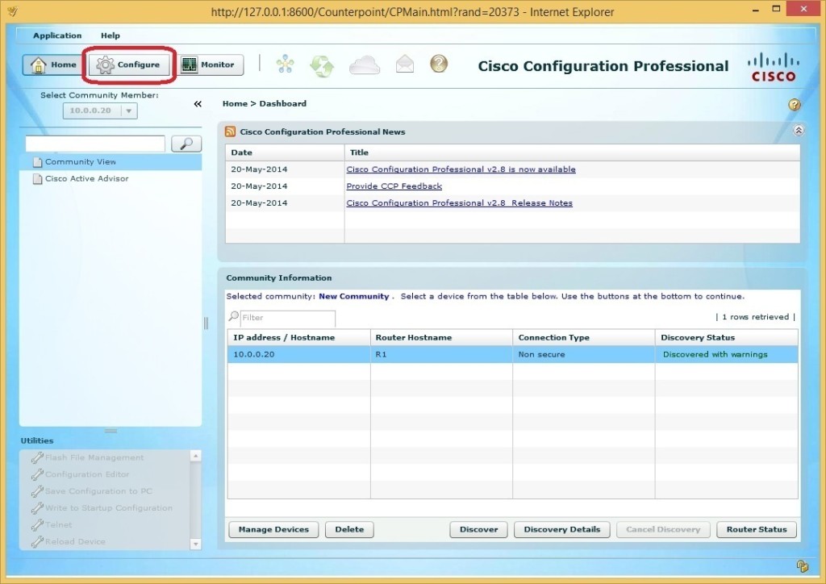Image resolution: width=826 pixels, height=584 pixels.
Task: Select the cloud deliver-configuration icon
Action: click(x=364, y=65)
